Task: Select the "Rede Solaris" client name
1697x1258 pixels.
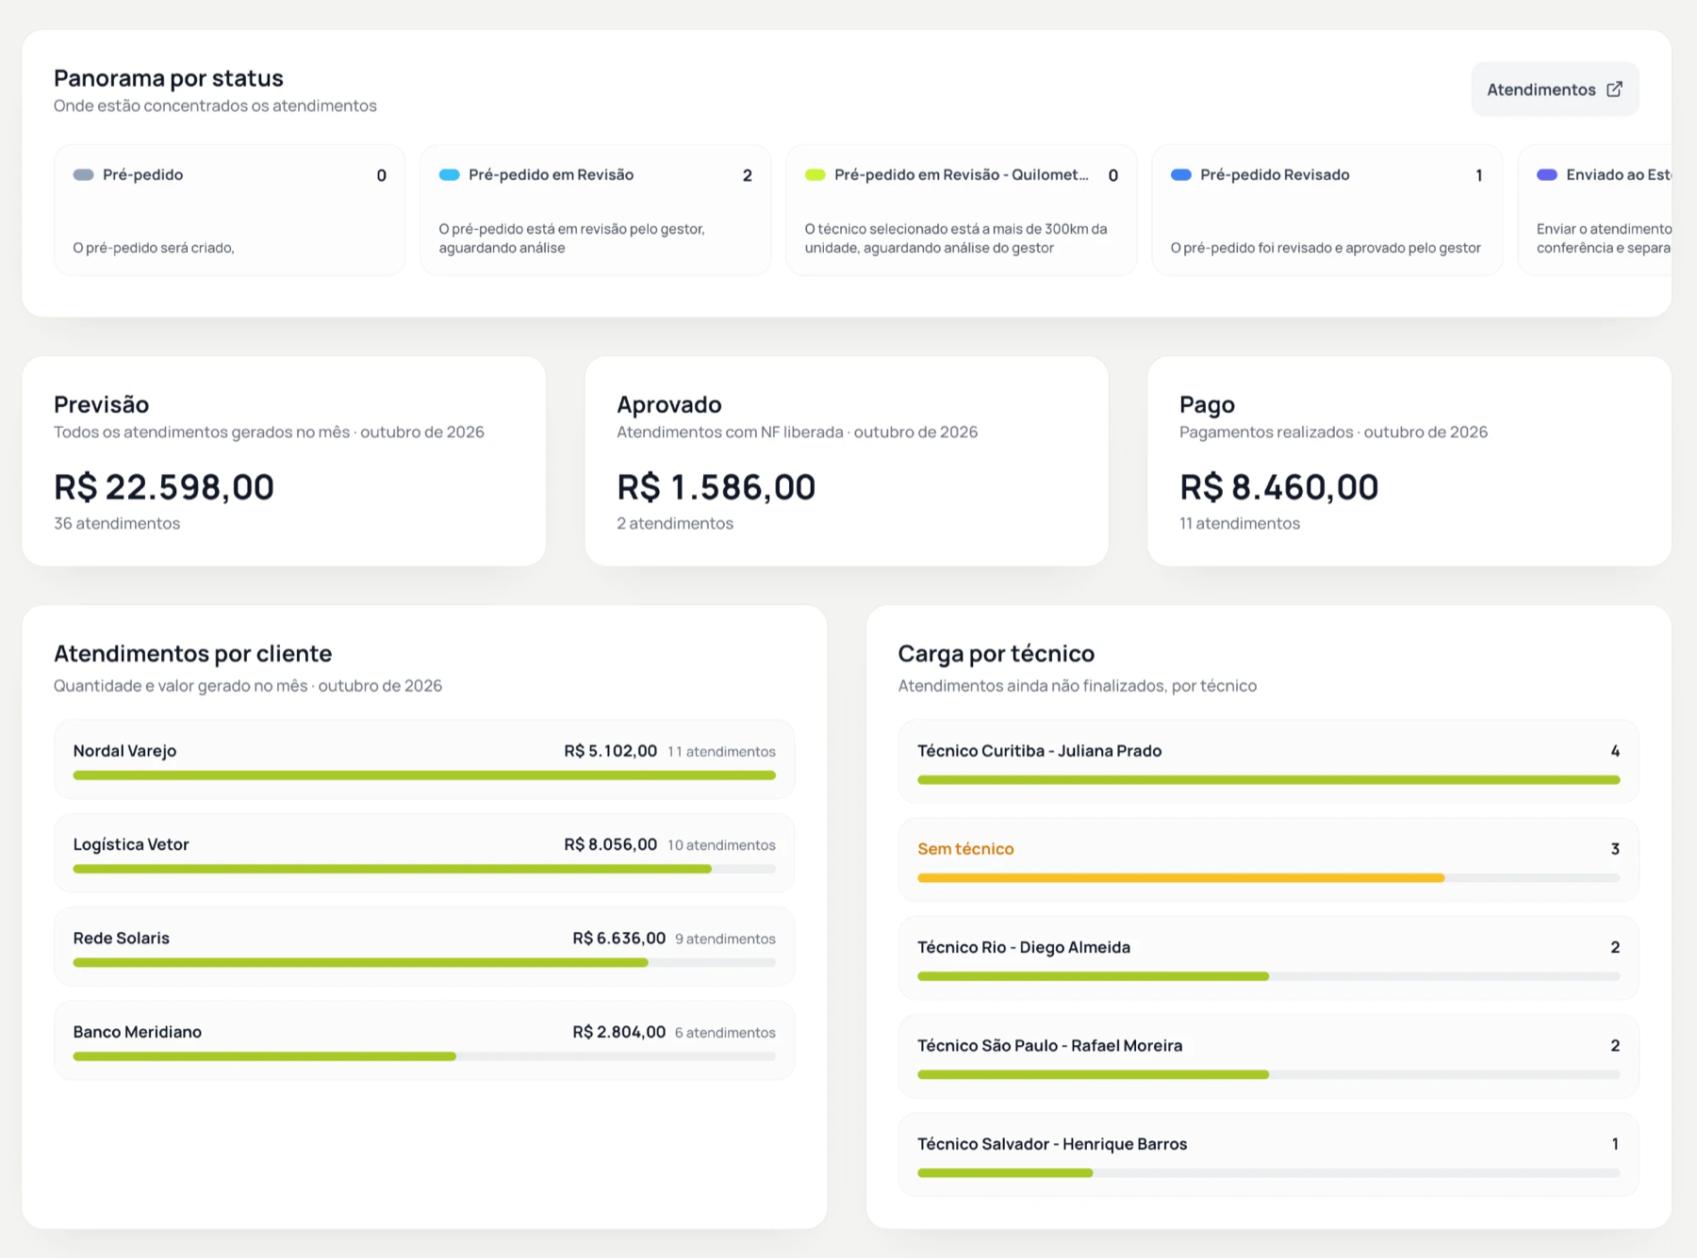Action: 122,939
